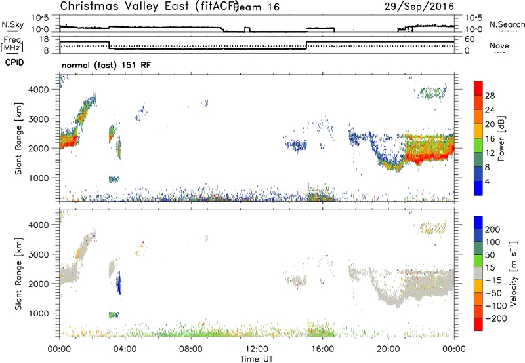
Task: Click the 'Beam 16' label
Action: click(257, 7)
